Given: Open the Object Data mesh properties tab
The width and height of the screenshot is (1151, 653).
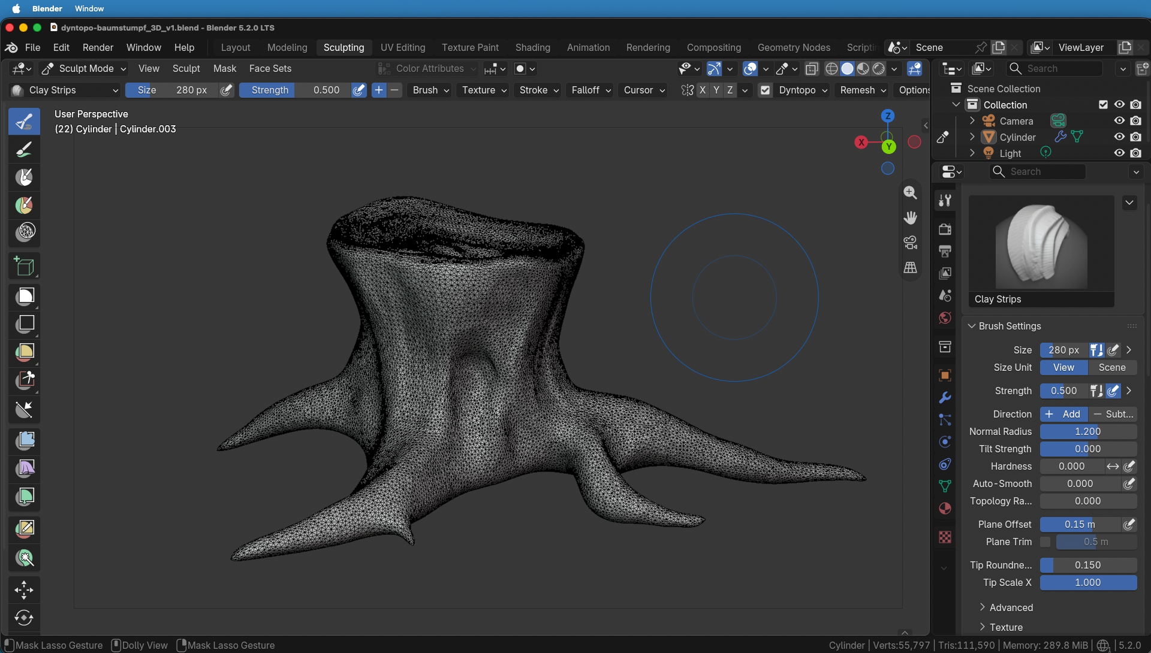Looking at the screenshot, I should (x=945, y=486).
